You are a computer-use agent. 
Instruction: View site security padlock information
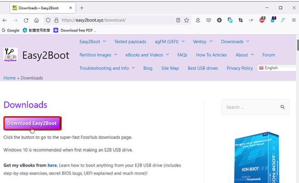[56, 20]
